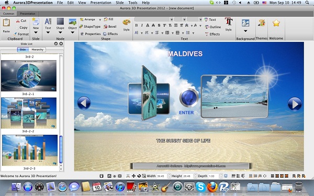Open shape Properties tool
This screenshot has width=314, height=196.
(x=91, y=34)
